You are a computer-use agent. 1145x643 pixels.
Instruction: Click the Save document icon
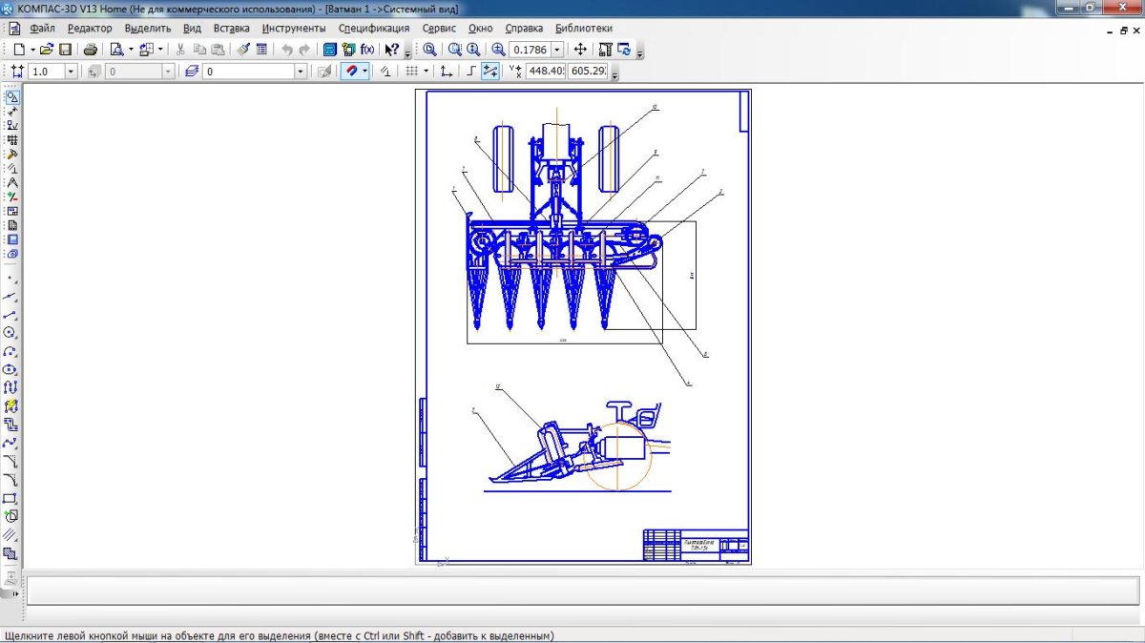[x=66, y=50]
